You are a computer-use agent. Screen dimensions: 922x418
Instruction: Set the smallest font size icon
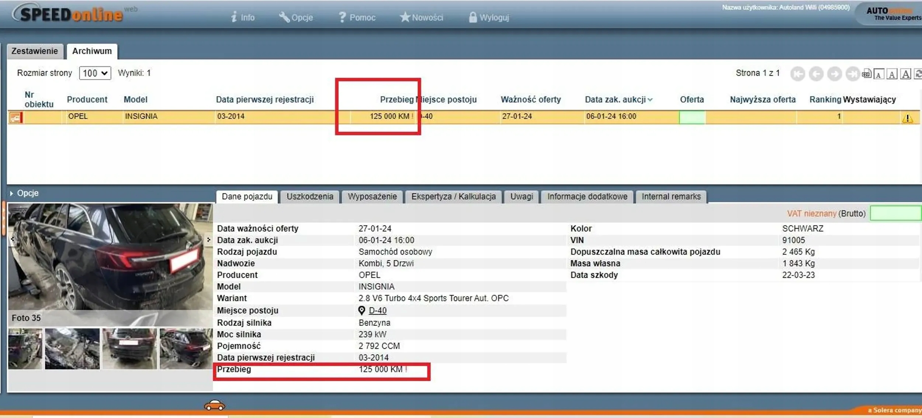click(878, 75)
